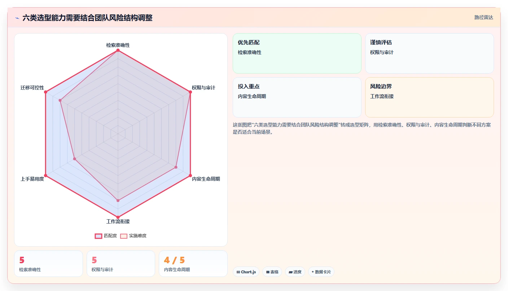This screenshot has width=508, height=291.
Task: Select the 匹配度 data point on 内容生命周期 axis
Action: (x=190, y=176)
